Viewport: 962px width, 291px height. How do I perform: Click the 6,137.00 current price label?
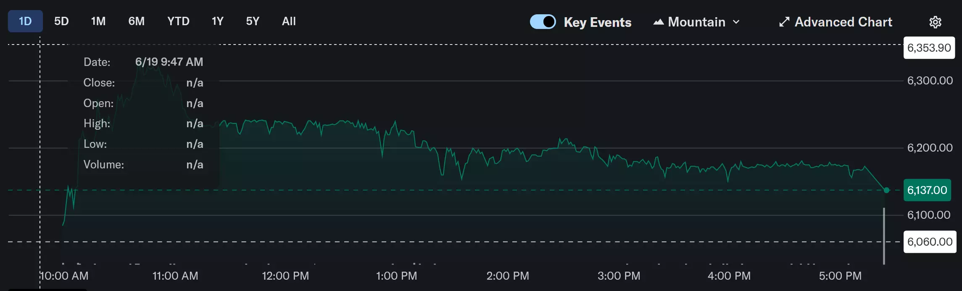pos(927,190)
